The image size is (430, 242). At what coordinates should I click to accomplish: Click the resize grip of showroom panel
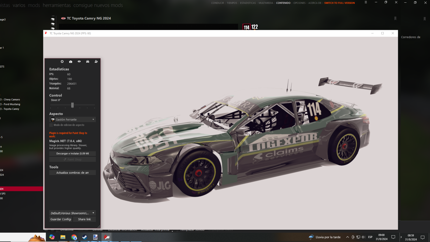pos(99,227)
